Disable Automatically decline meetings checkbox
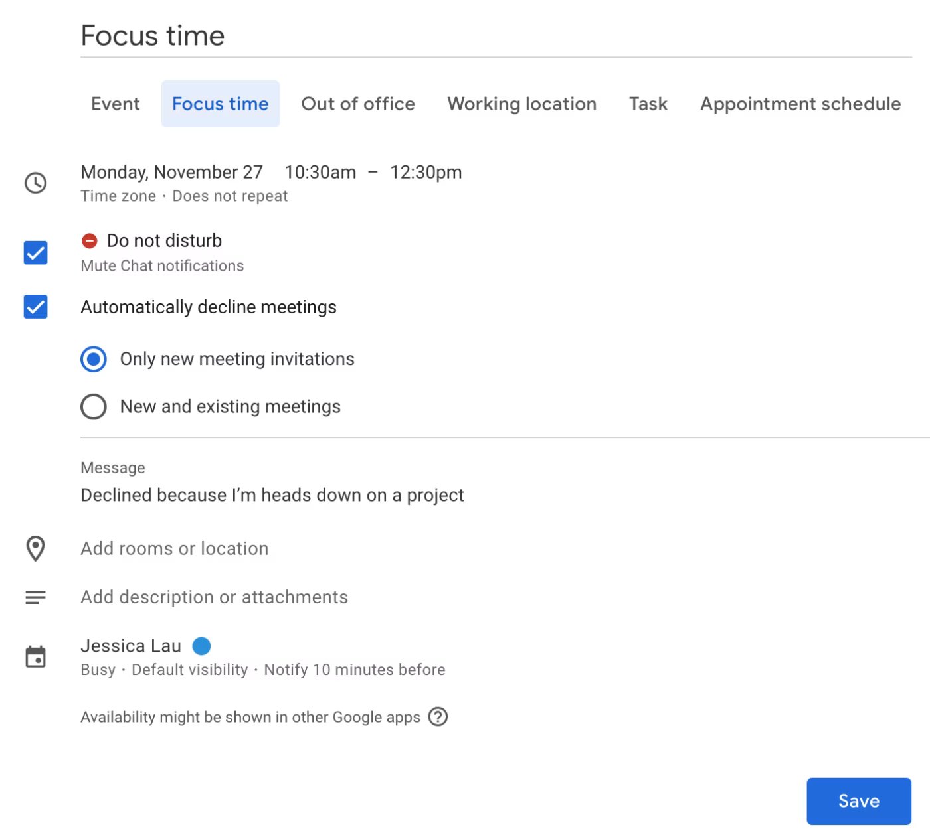930x833 pixels. pyautogui.click(x=36, y=307)
